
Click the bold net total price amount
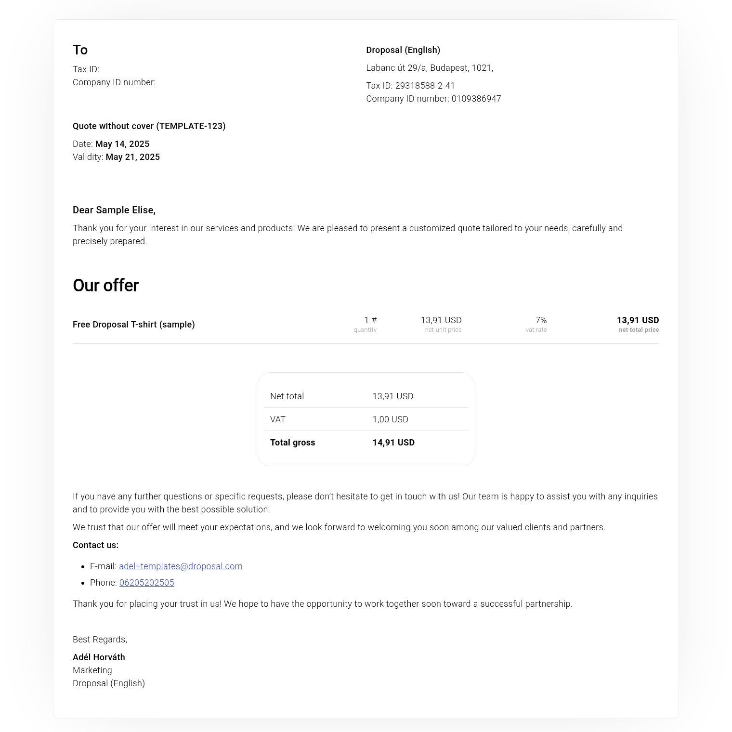tap(638, 320)
